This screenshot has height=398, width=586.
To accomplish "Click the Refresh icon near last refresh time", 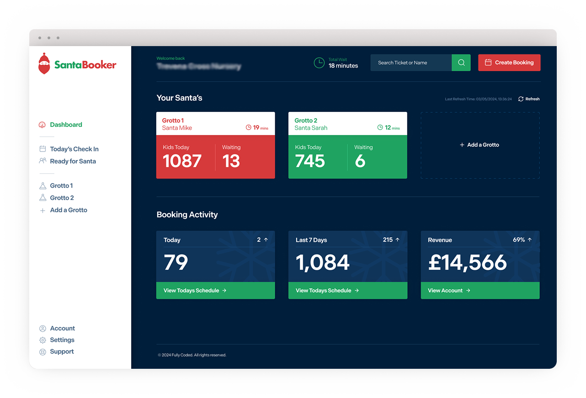I will [x=521, y=99].
